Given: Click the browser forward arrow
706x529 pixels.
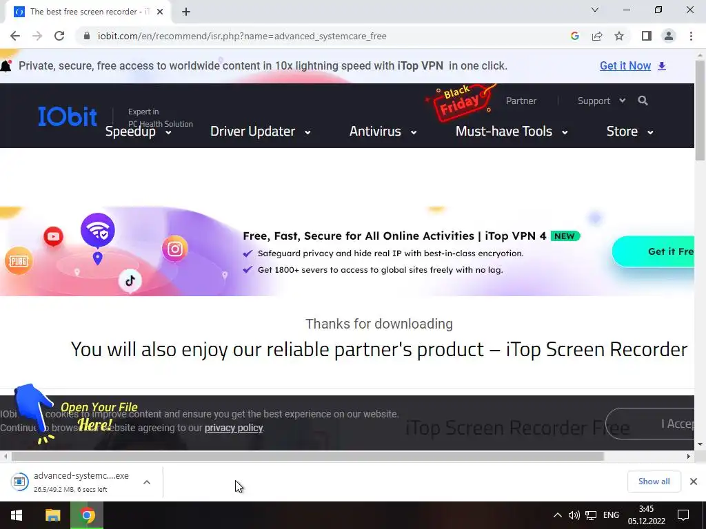Looking at the screenshot, I should [37, 36].
